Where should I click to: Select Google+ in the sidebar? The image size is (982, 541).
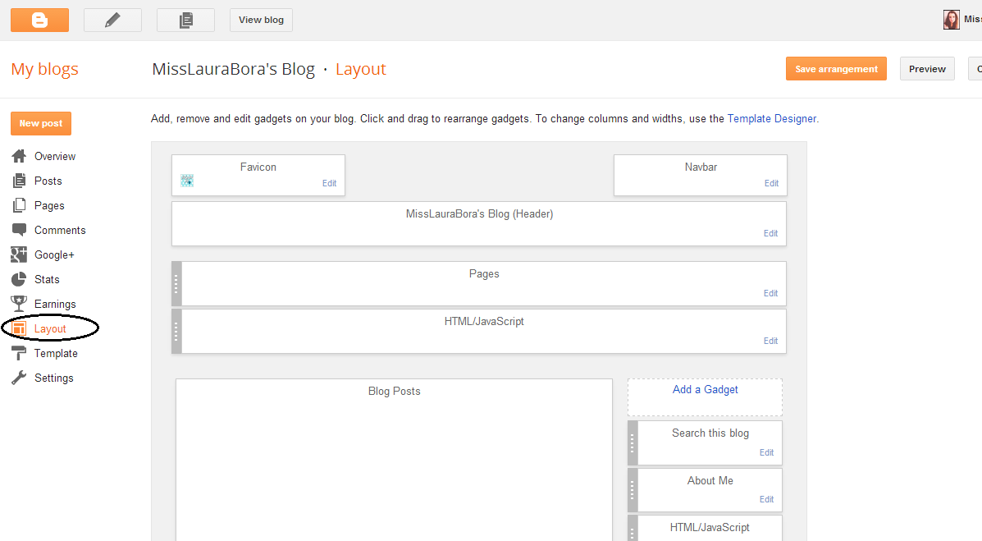pyautogui.click(x=54, y=254)
